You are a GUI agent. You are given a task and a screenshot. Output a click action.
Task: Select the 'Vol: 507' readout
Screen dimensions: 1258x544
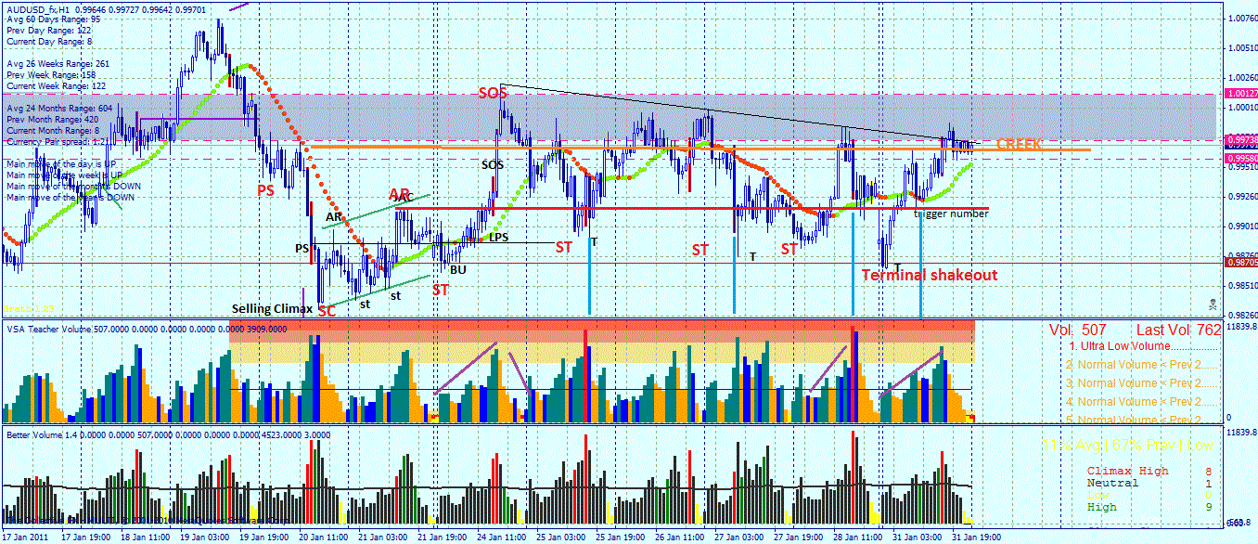click(1080, 330)
